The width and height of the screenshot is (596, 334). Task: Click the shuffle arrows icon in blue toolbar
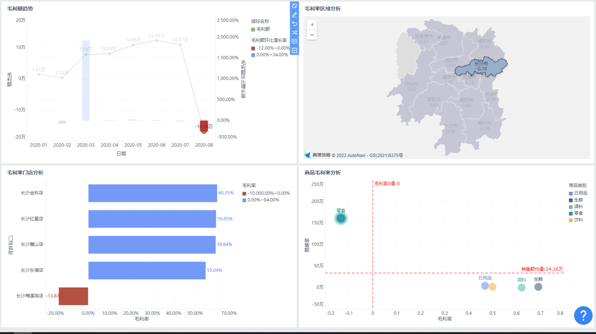pyautogui.click(x=294, y=33)
